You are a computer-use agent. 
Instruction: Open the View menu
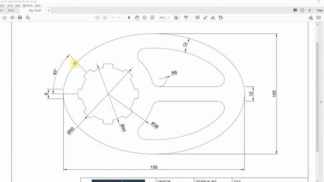pos(10,6)
